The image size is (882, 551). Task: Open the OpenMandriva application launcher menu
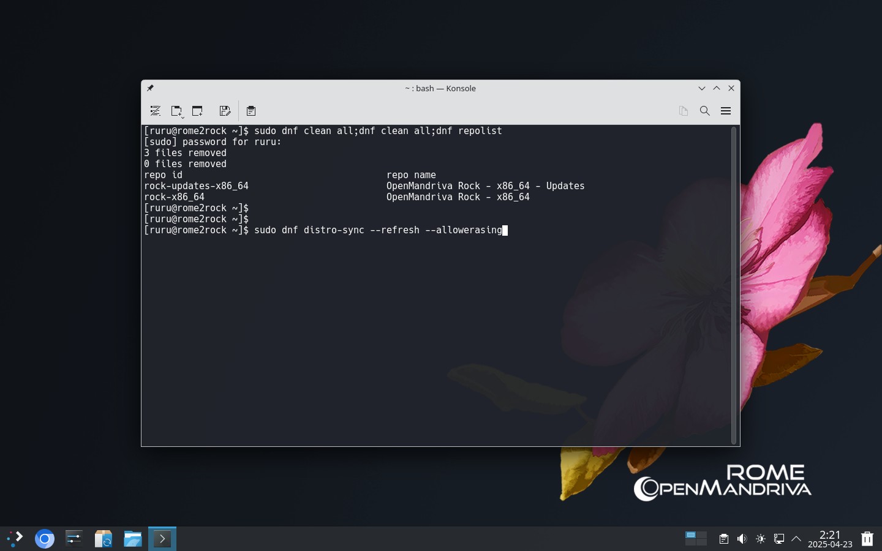coord(15,539)
